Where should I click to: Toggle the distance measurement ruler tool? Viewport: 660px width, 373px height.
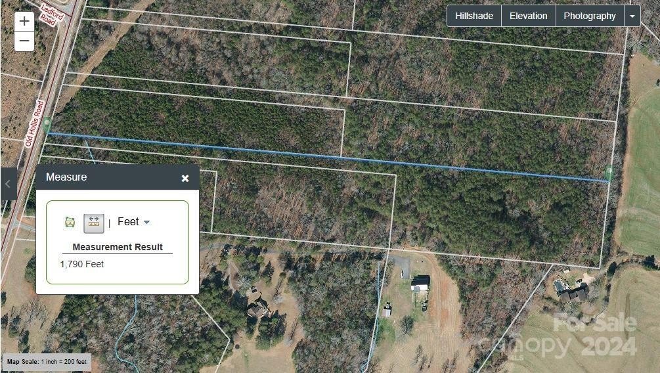94,223
